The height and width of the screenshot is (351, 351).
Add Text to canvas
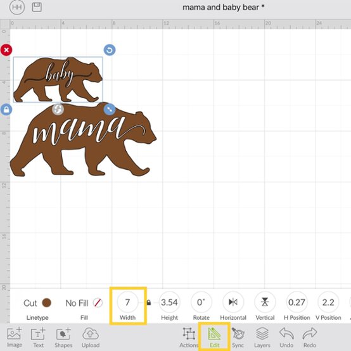(38, 338)
